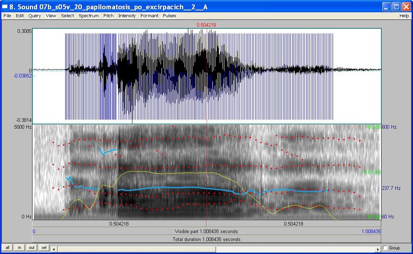Click the 600 Hz pitch ceiling label

[x=389, y=127]
